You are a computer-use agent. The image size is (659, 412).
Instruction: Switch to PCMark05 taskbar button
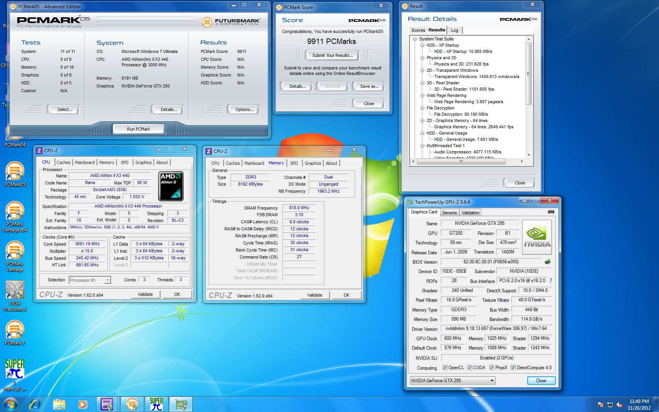pos(132,404)
